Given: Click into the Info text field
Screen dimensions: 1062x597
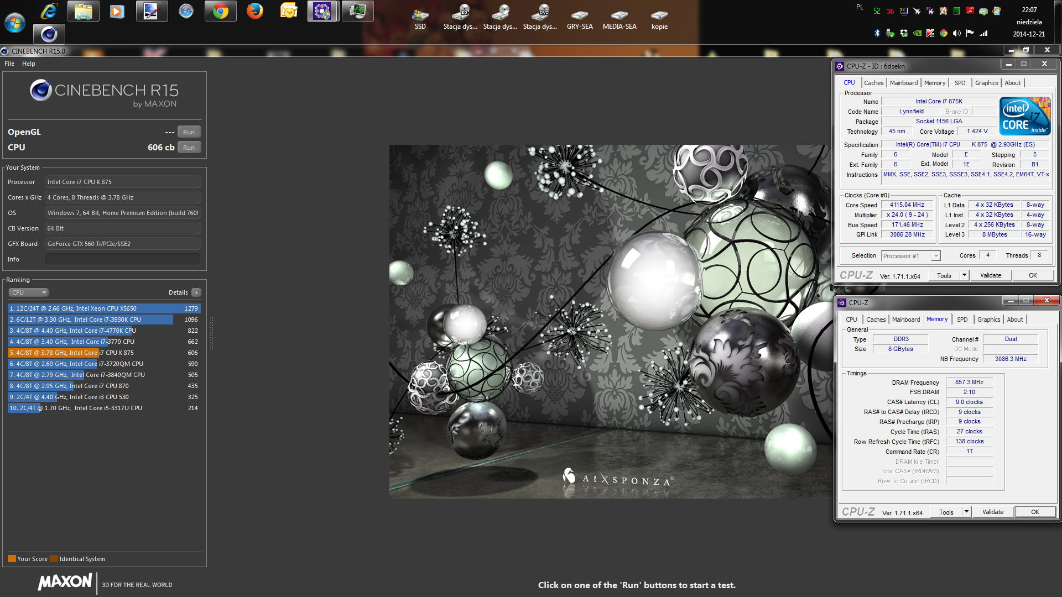Looking at the screenshot, I should tap(123, 259).
